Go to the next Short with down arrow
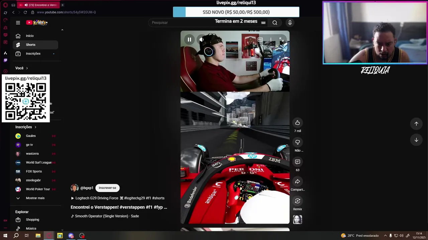The width and height of the screenshot is (428, 240). pyautogui.click(x=416, y=140)
